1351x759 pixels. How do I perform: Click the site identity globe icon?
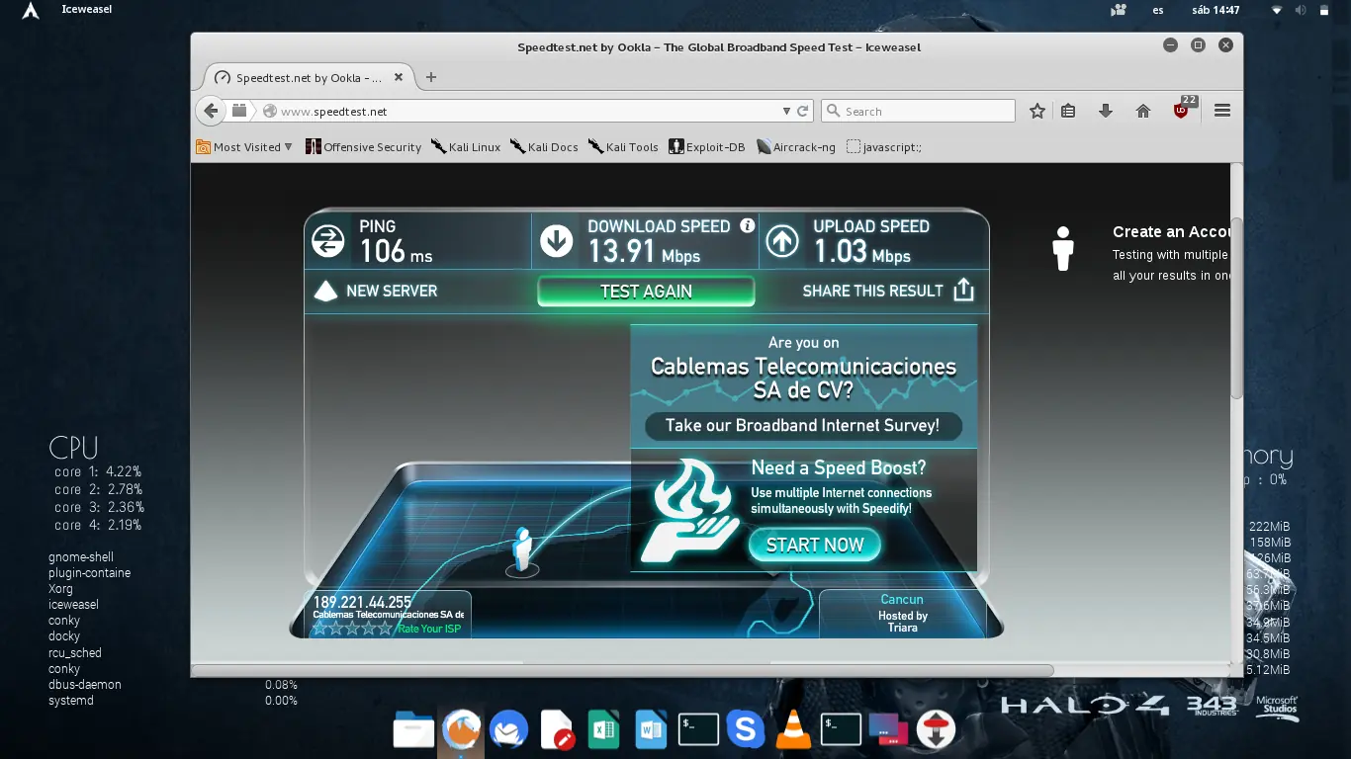point(269,112)
